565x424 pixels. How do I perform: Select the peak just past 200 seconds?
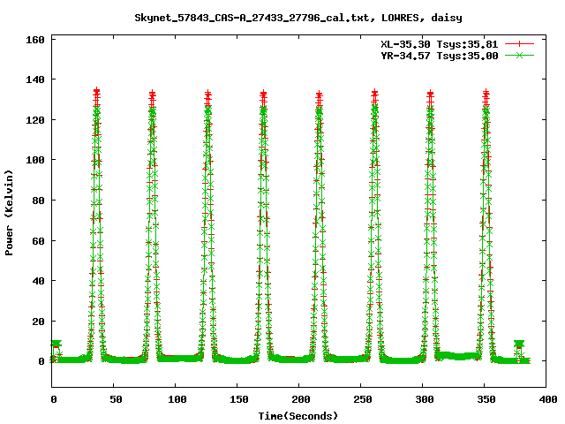pyautogui.click(x=319, y=94)
